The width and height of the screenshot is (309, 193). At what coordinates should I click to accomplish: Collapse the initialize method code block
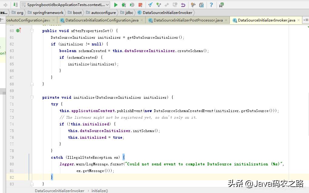click(x=32, y=97)
